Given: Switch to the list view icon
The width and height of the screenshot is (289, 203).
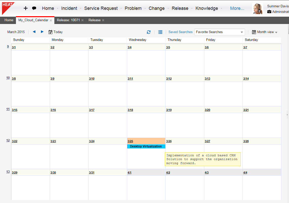Looking at the screenshot, I should [160, 32].
